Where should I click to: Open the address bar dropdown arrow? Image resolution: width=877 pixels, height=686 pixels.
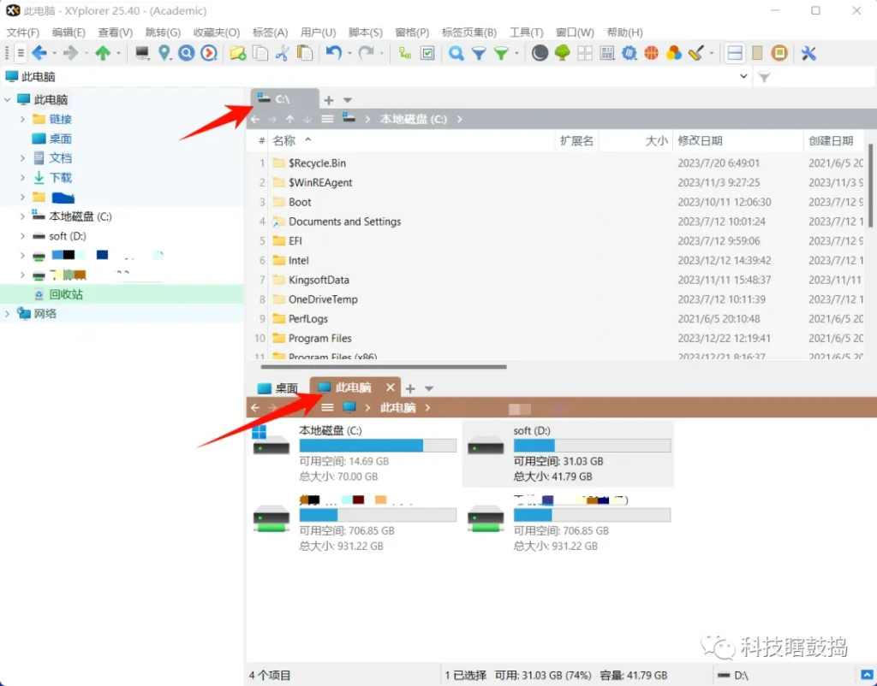pyautogui.click(x=743, y=76)
